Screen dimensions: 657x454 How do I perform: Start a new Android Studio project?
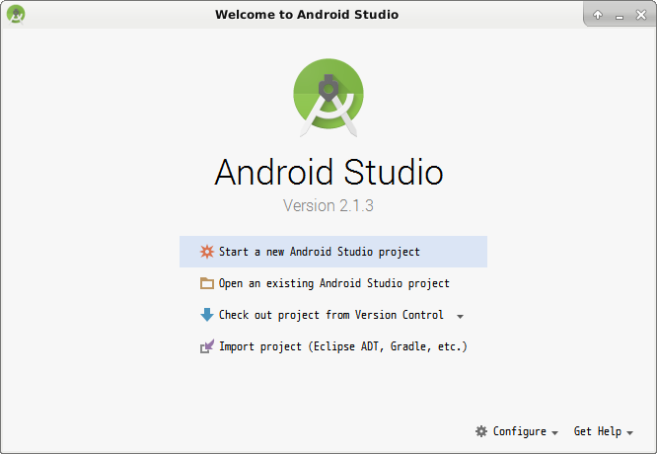(319, 252)
